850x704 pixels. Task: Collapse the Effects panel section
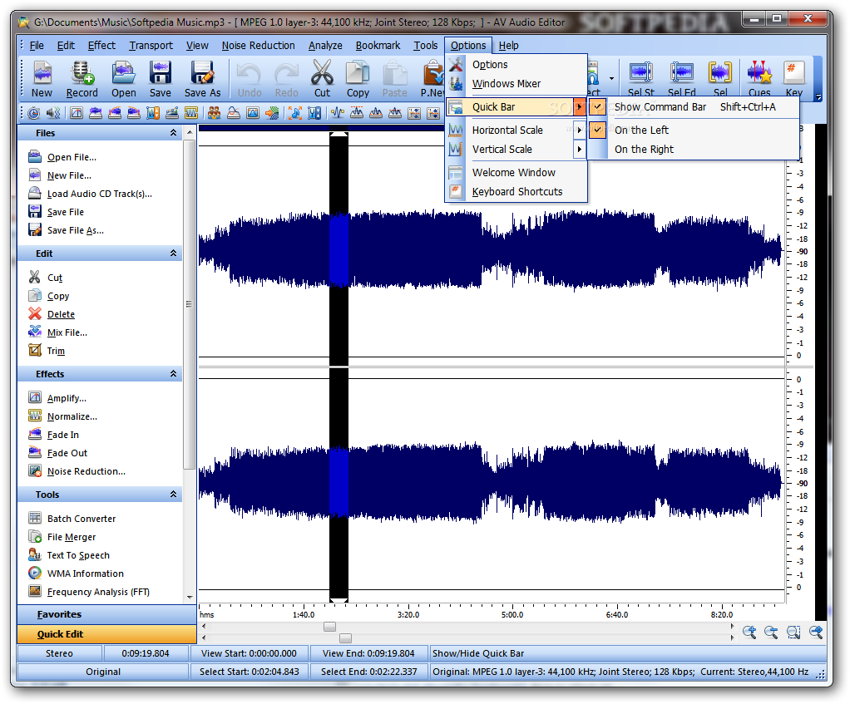174,374
